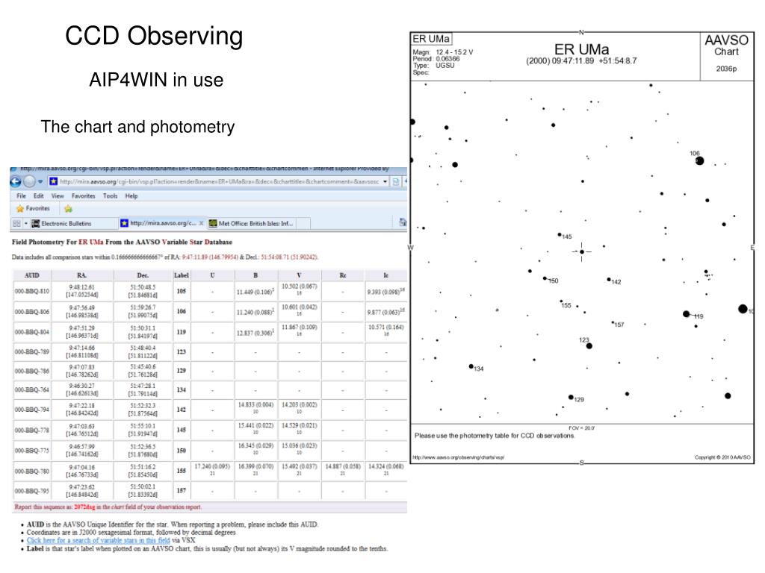Click comparison star labeled 119 on the chart
765x573 pixels.
[x=687, y=314]
